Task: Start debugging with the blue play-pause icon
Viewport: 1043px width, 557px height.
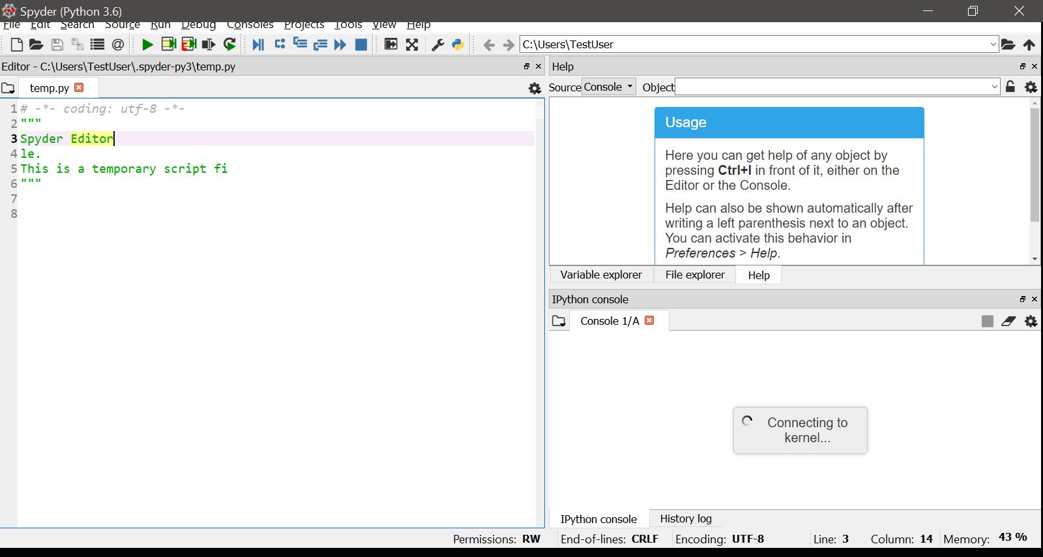Action: coord(258,44)
